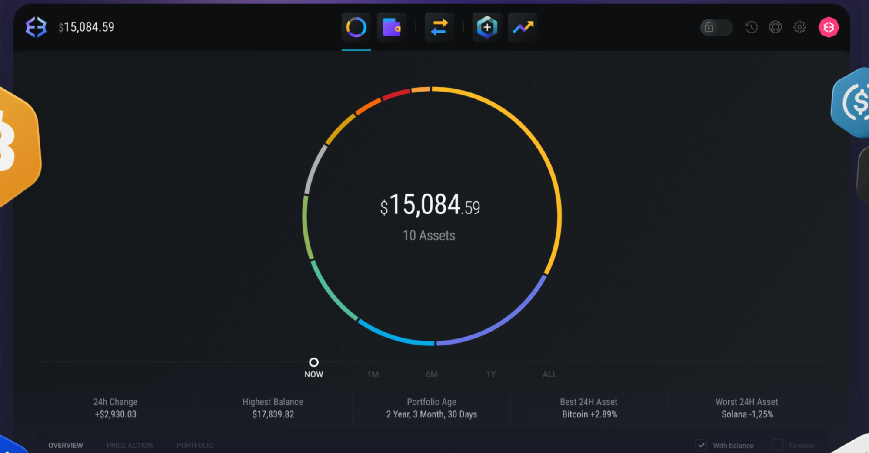This screenshot has width=869, height=453.
Task: Open the support lifebuoy icon
Action: [775, 27]
